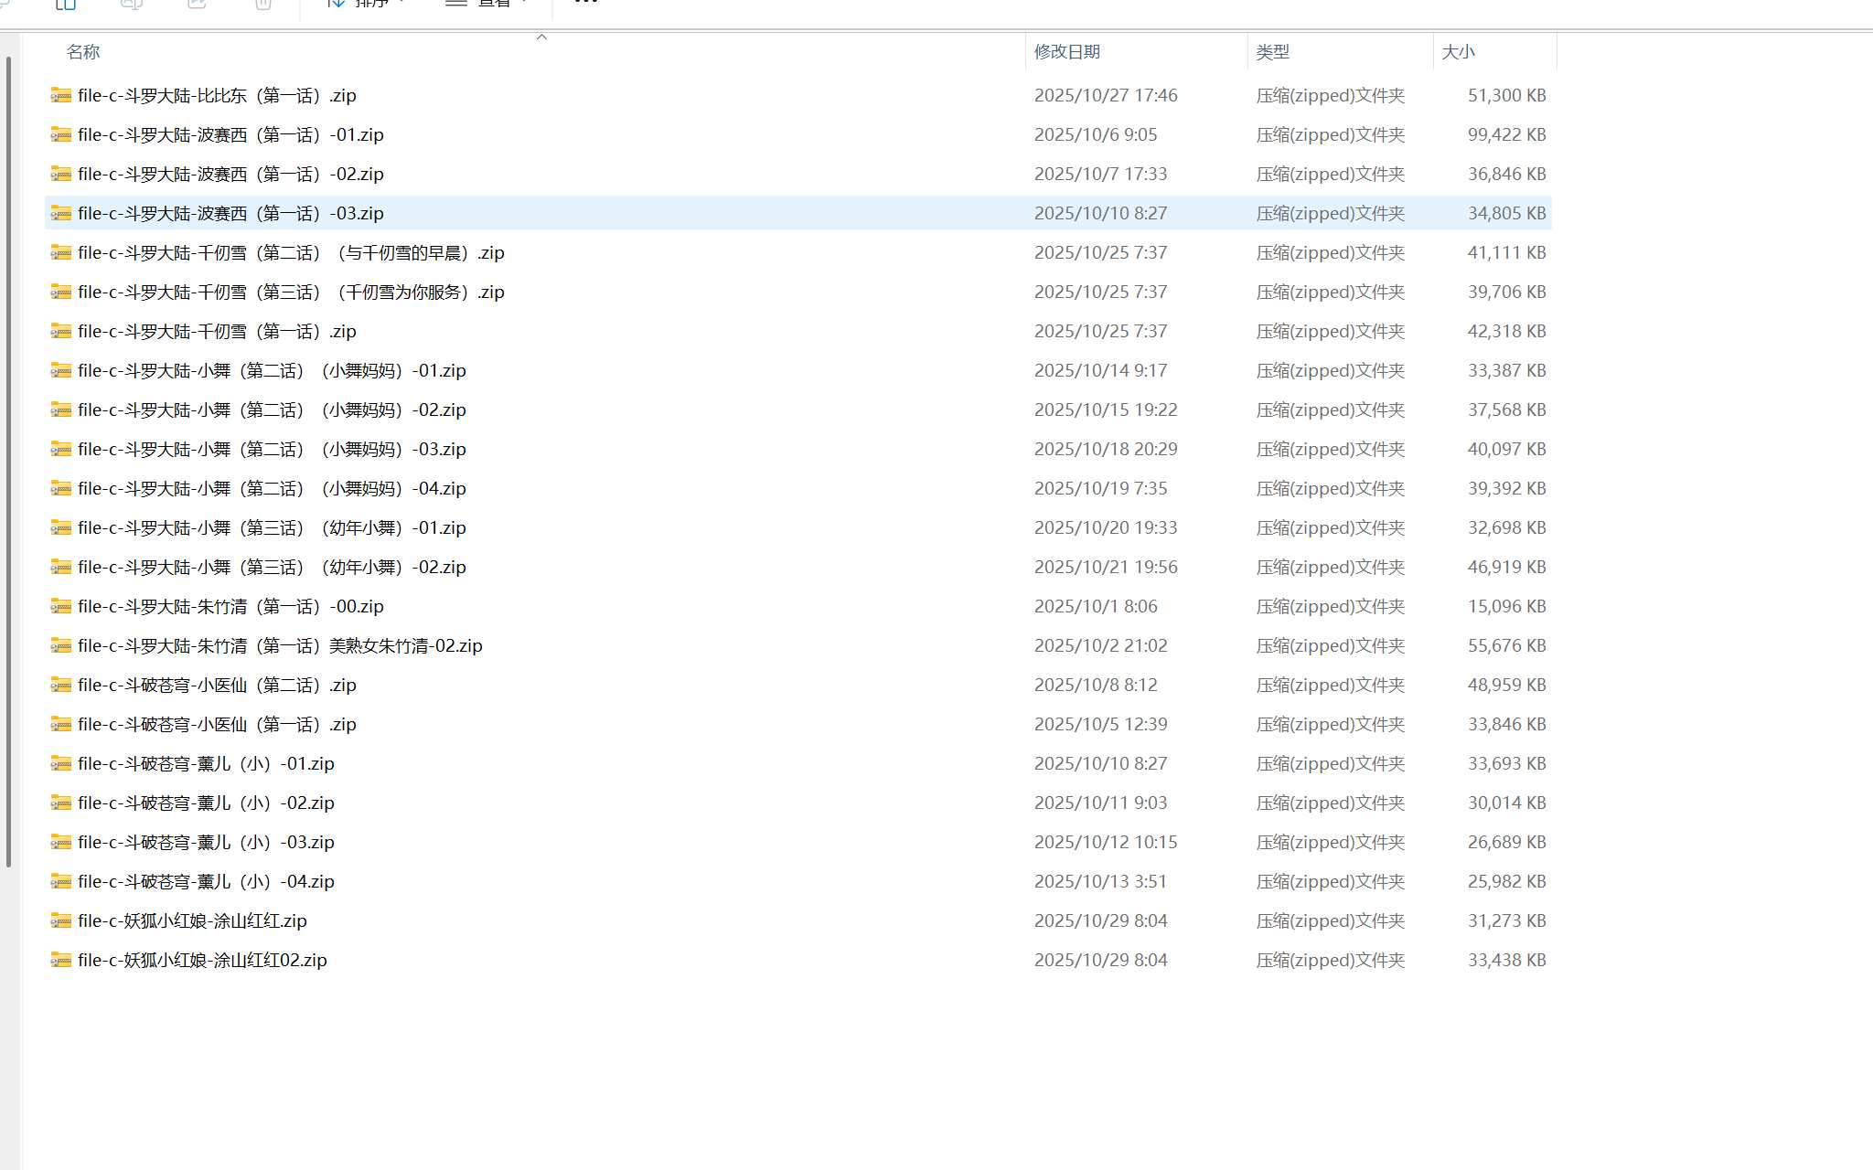The height and width of the screenshot is (1170, 1873).
Task: Click zip icon of 波赛西（第一话）-01.zip
Action: [x=61, y=134]
